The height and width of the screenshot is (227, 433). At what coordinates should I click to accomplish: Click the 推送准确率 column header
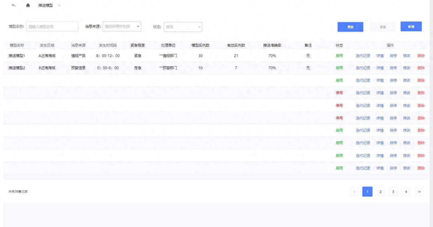click(272, 45)
